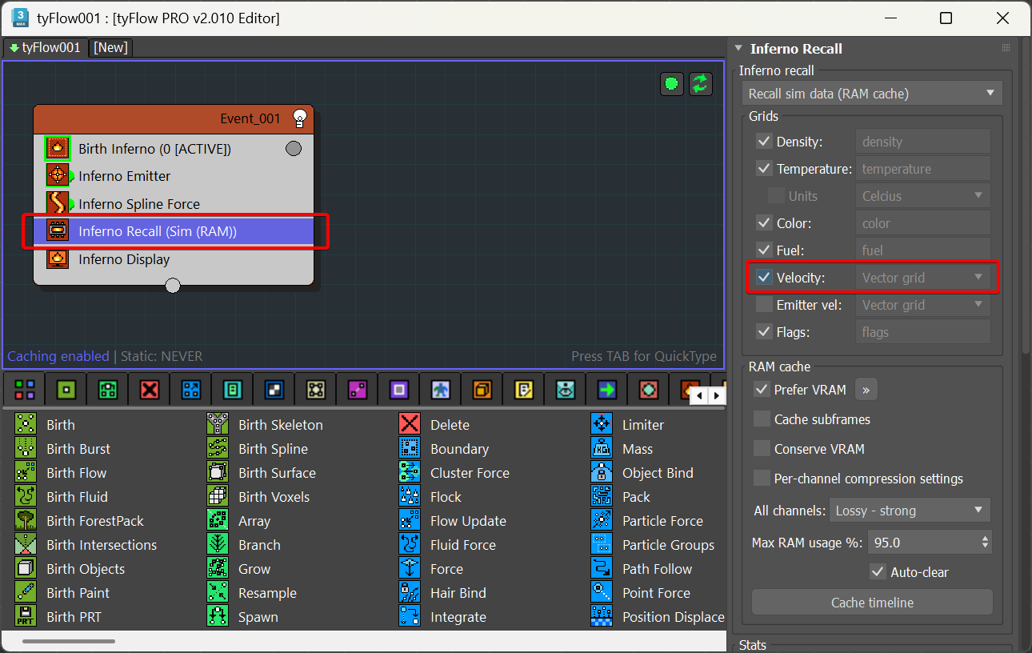The image size is (1032, 653).
Task: Click the green refresh arrows button in the editor
Action: pos(701,83)
